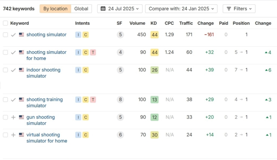
Task: Click the SF badge 8 for shooting training simulator
Action: (x=120, y=100)
